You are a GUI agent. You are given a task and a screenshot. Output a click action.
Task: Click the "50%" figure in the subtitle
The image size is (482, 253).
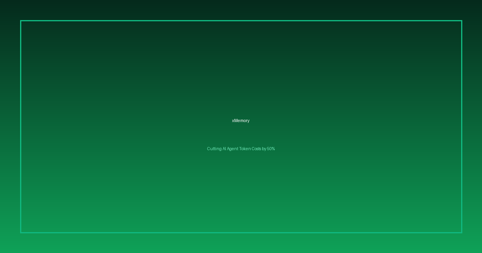click(271, 149)
